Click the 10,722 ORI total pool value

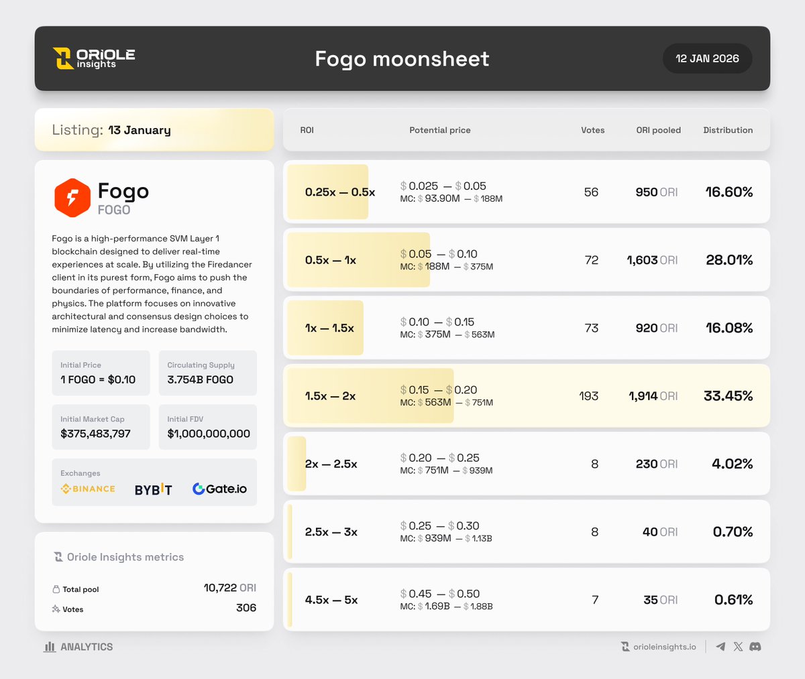click(229, 588)
